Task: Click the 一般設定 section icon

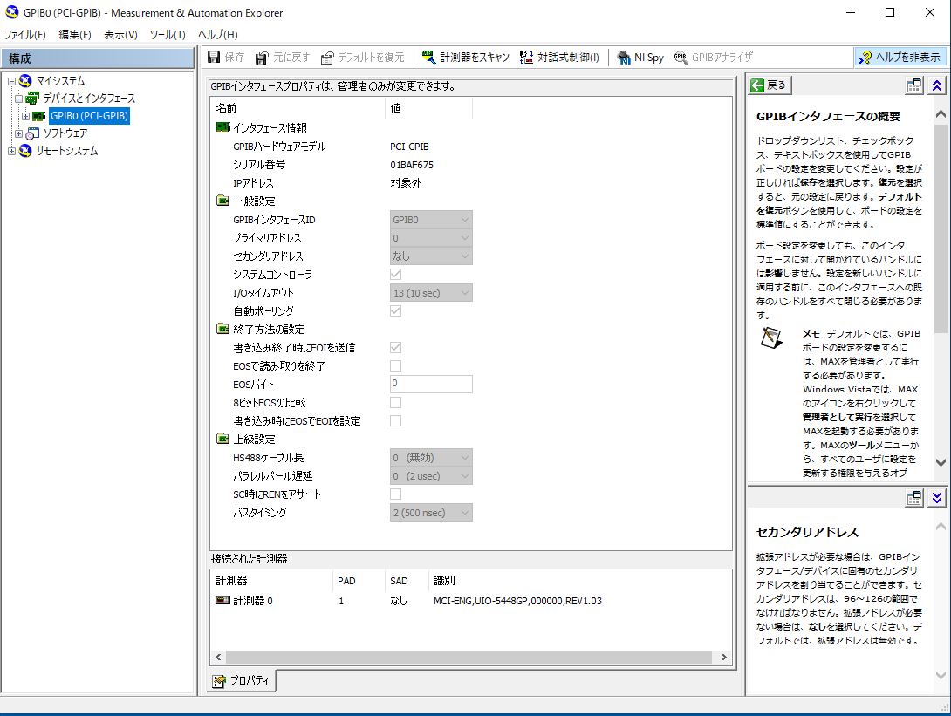Action: click(223, 201)
